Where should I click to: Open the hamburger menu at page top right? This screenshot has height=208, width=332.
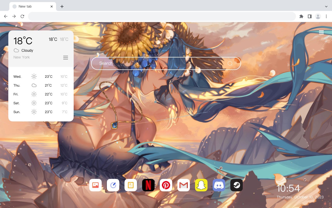(x=321, y=32)
